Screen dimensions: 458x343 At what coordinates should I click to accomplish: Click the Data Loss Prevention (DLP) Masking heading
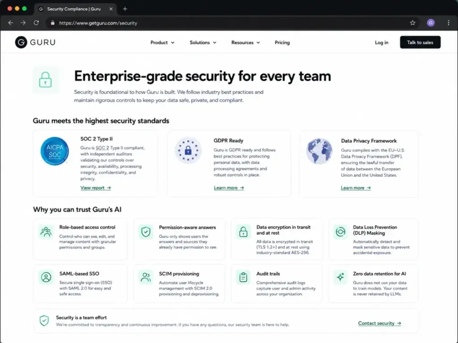click(375, 230)
